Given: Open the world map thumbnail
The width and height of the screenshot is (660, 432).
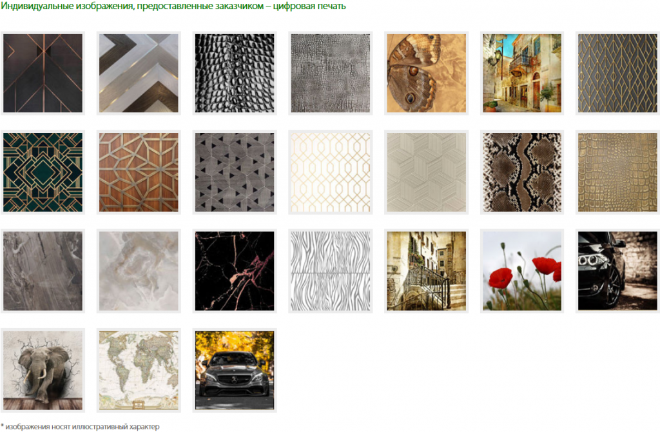Looking at the screenshot, I should (139, 370).
